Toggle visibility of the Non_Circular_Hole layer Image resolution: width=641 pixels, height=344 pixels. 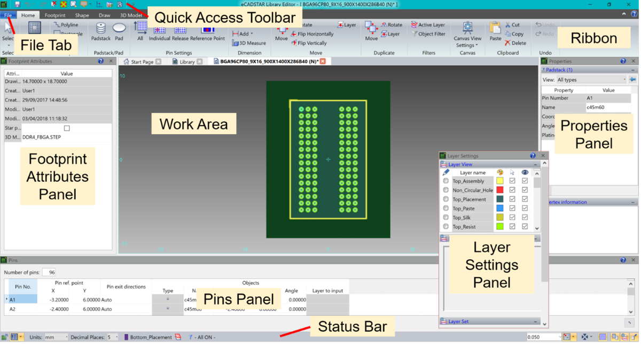(x=525, y=190)
